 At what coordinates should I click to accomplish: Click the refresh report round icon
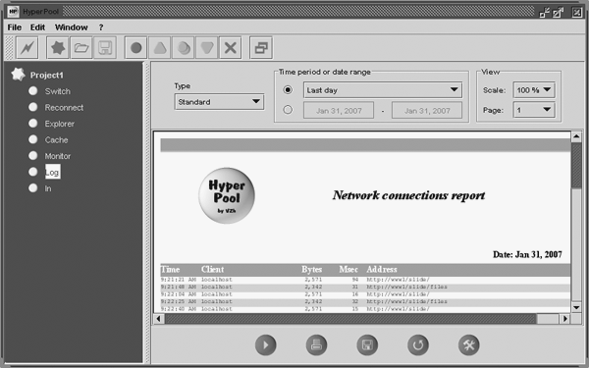click(418, 344)
